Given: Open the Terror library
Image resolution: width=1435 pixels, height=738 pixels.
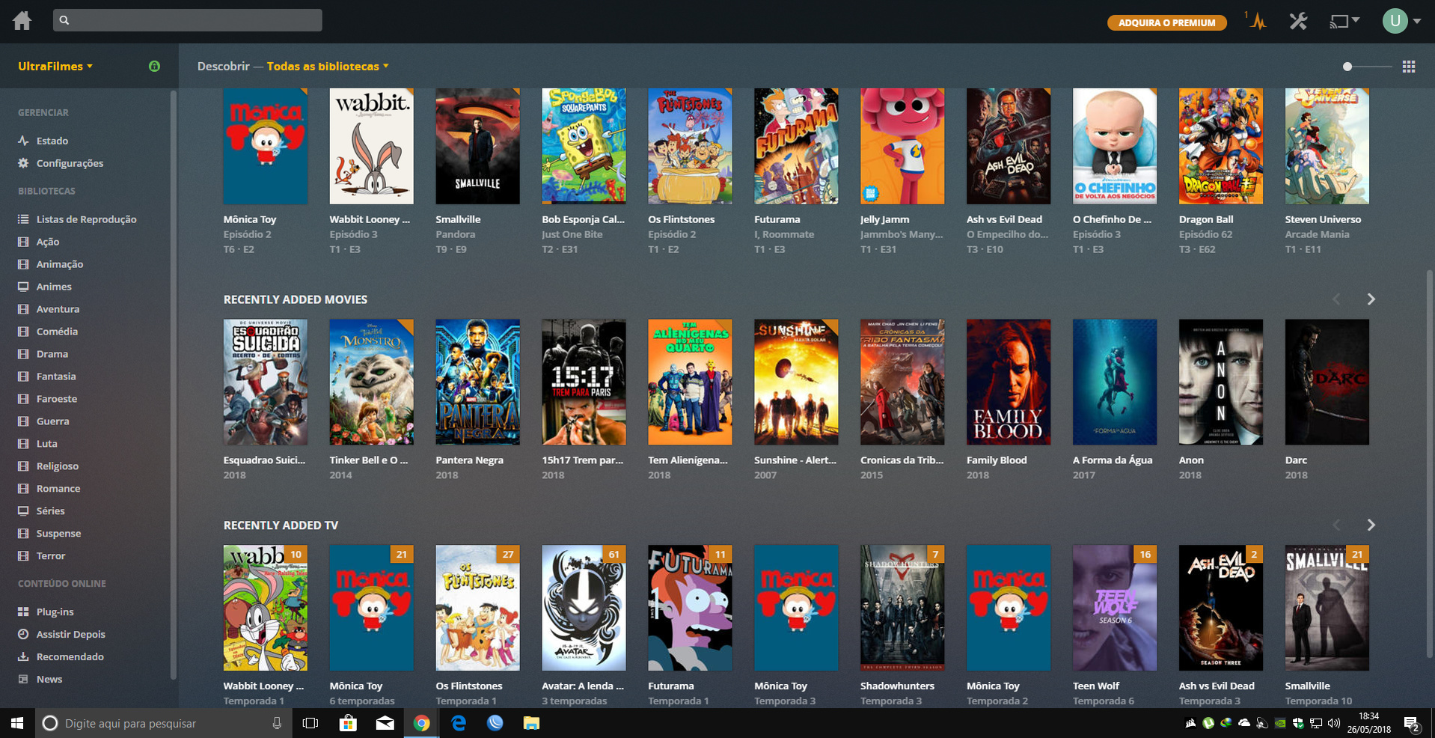Looking at the screenshot, I should pos(51,556).
